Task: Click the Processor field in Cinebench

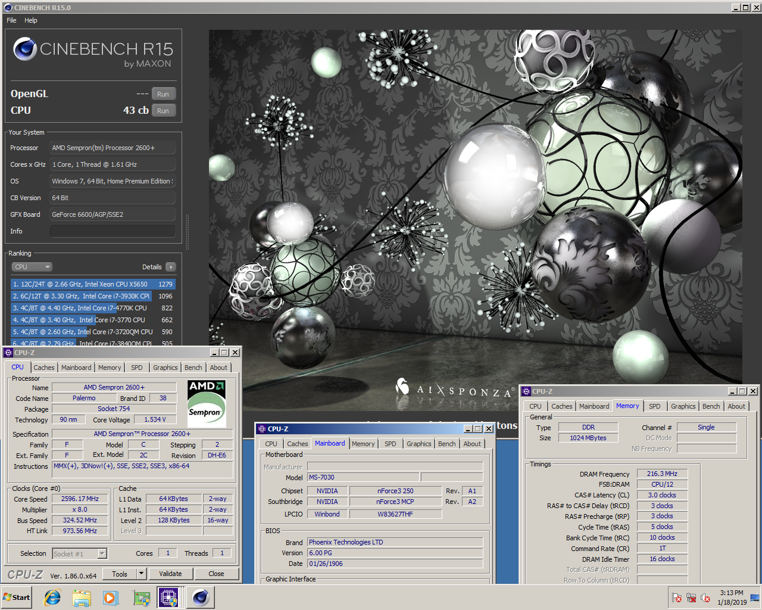Action: click(x=113, y=148)
